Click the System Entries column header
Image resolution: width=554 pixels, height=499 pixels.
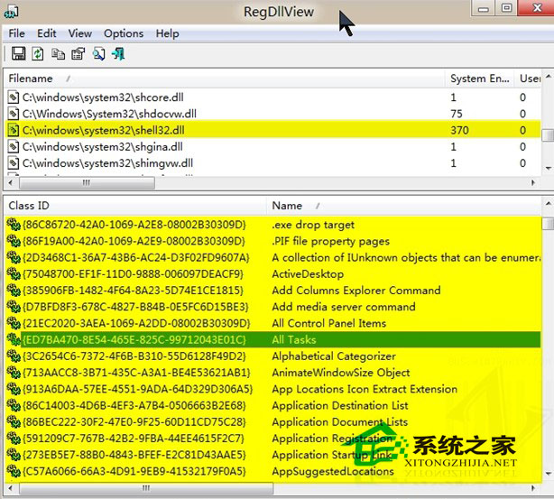click(480, 79)
